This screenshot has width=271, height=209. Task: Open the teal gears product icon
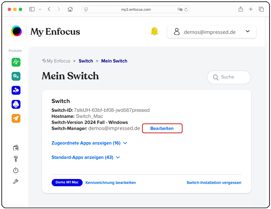(x=16, y=76)
